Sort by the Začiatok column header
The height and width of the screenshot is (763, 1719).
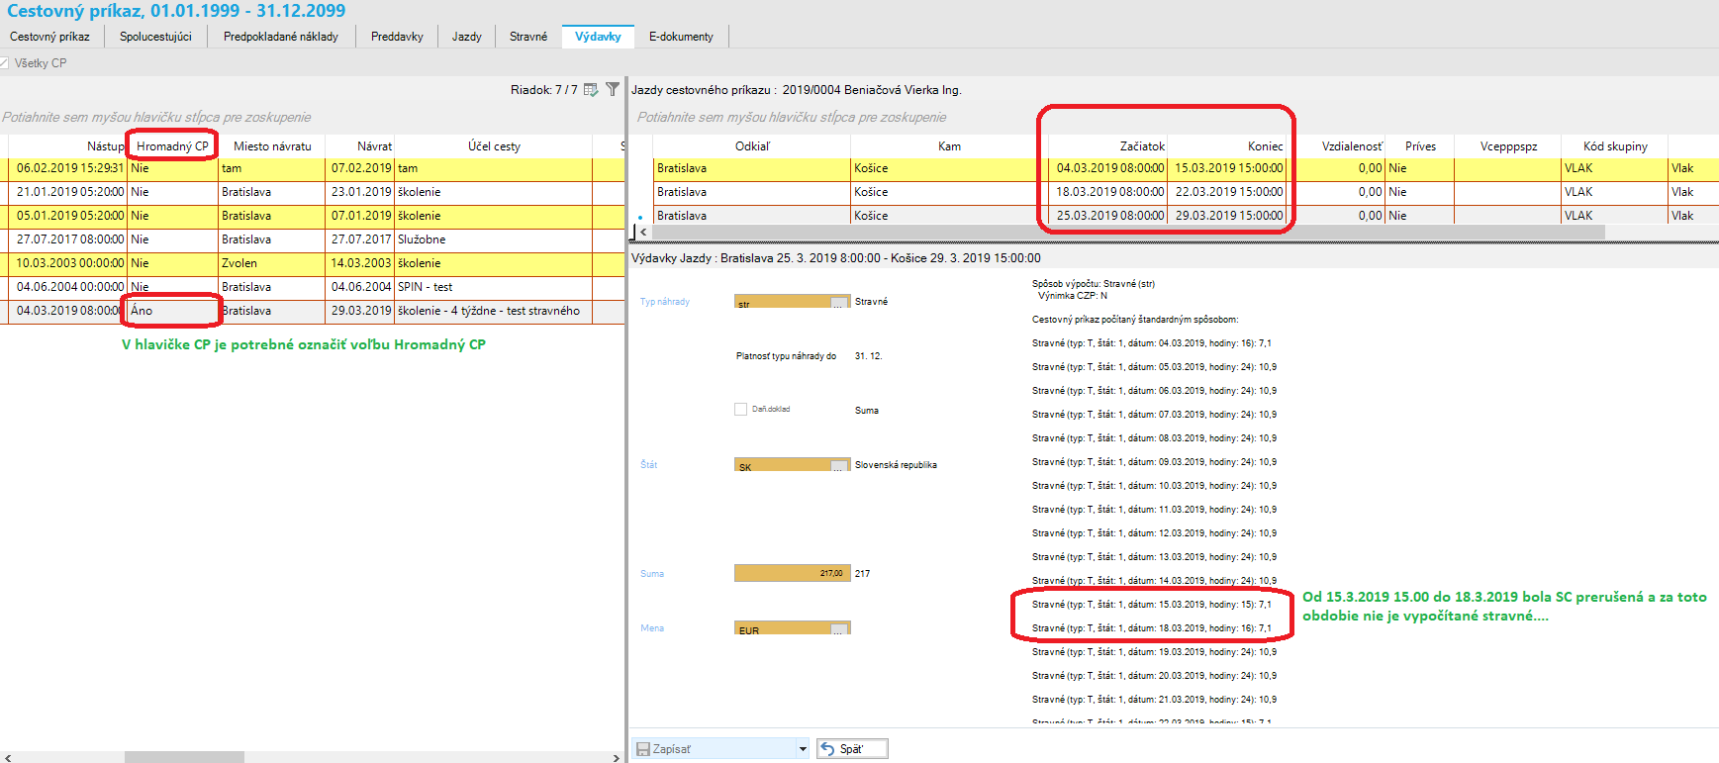tap(1108, 146)
